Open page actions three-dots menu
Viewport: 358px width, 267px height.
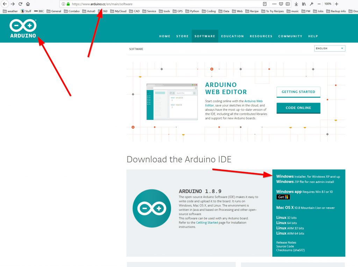[x=274, y=4]
